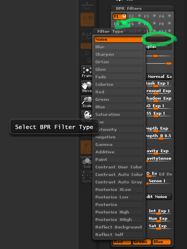Choose Orton filter type
Screen dimensions: 187x249
point(119,62)
